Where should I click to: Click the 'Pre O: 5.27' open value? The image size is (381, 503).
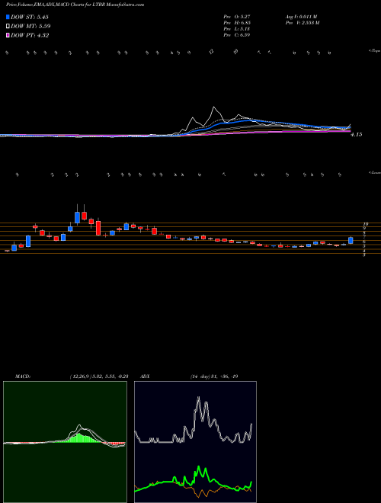[237, 17]
